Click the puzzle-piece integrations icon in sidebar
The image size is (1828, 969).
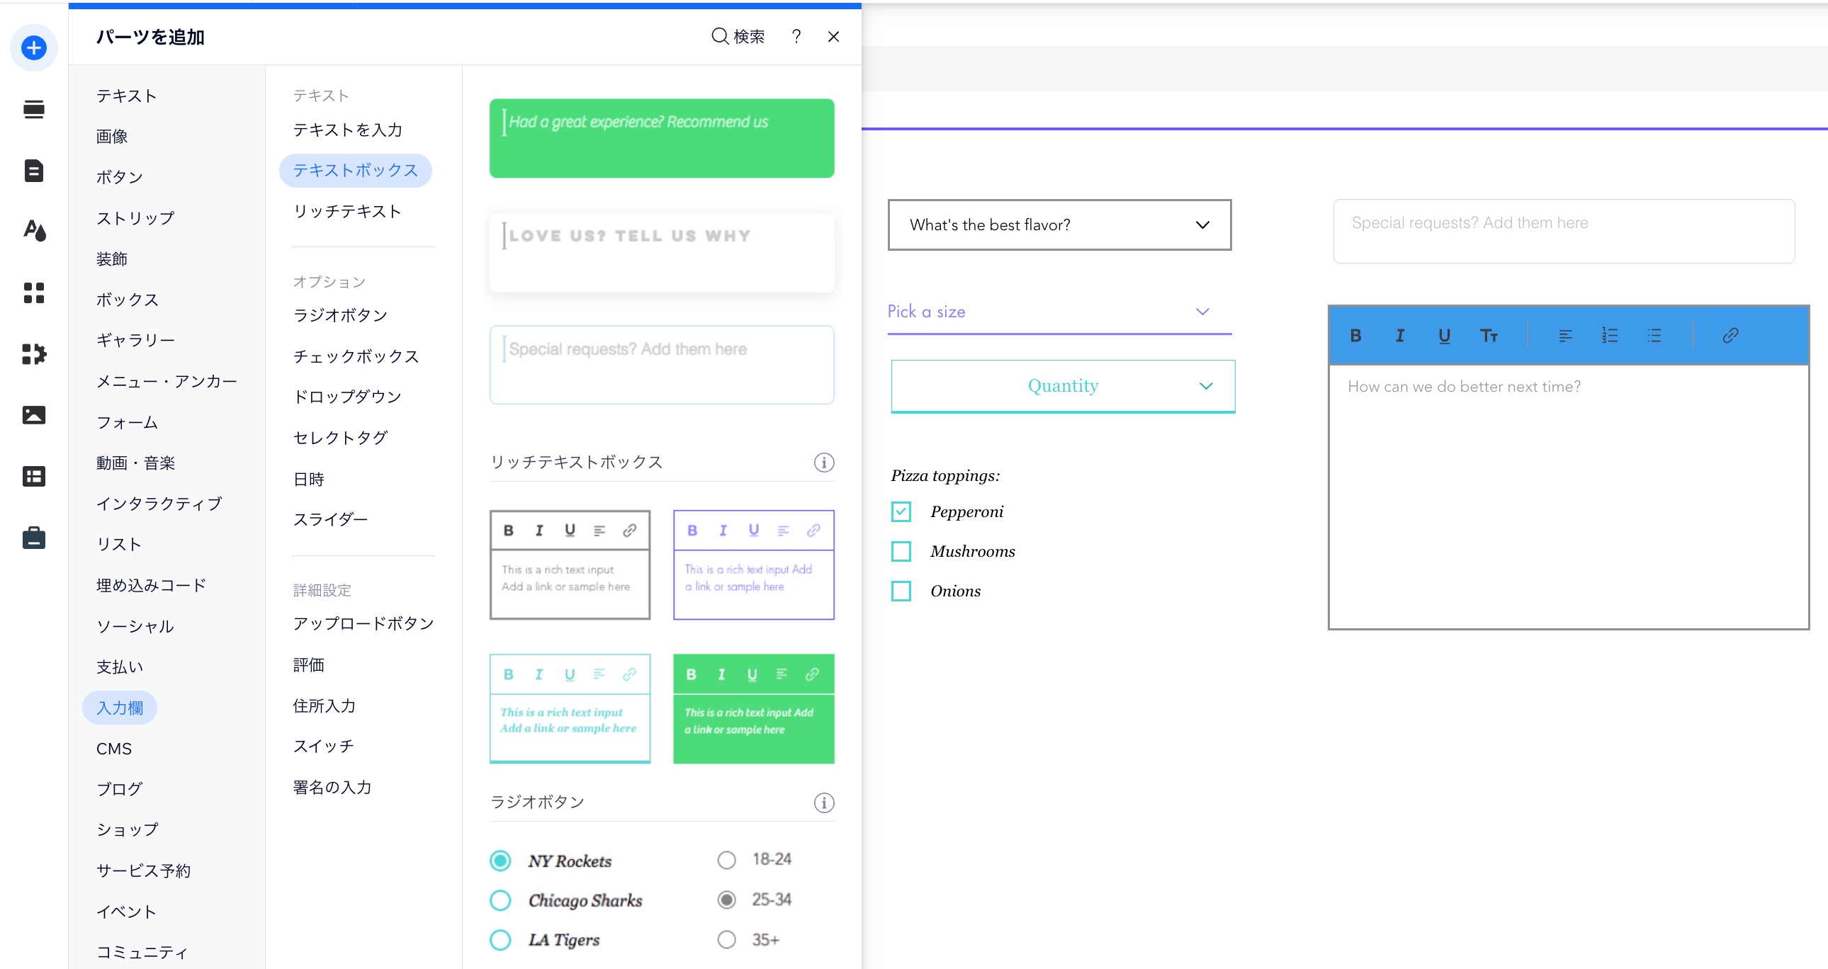pyautogui.click(x=33, y=353)
